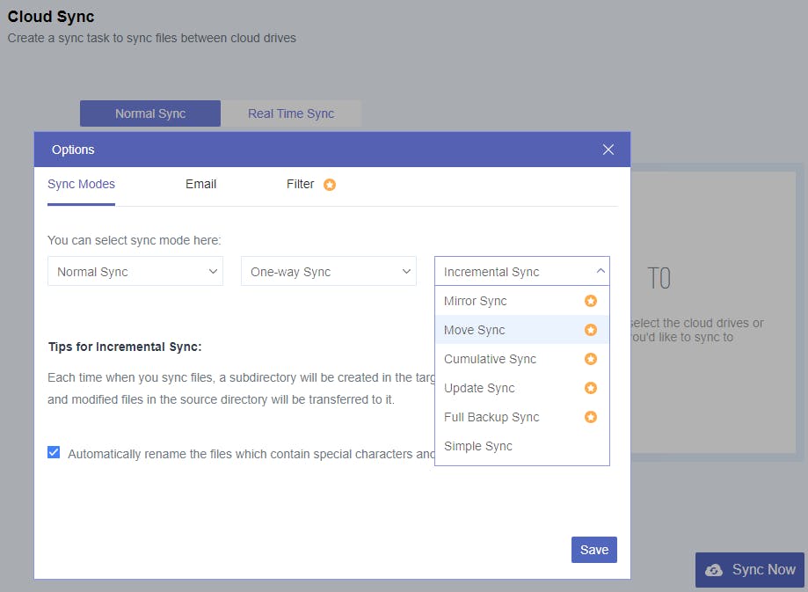Switch to the Email tab
Image resolution: width=808 pixels, height=592 pixels.
(x=200, y=184)
